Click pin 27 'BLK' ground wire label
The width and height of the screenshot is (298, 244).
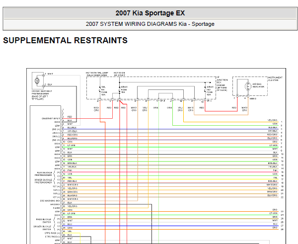pos(70,203)
